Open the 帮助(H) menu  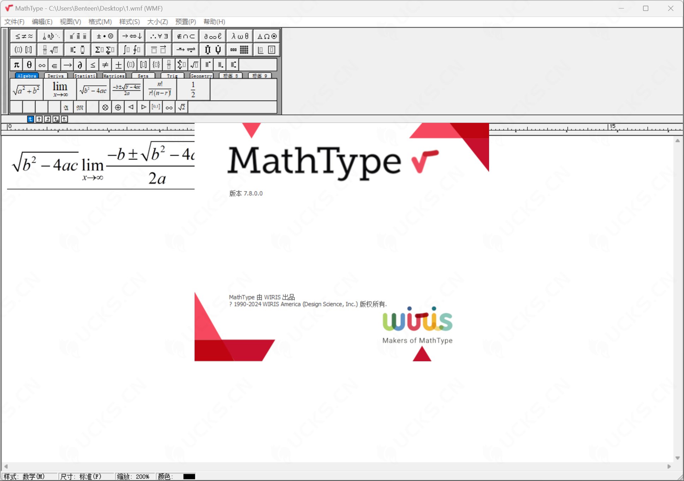click(214, 22)
